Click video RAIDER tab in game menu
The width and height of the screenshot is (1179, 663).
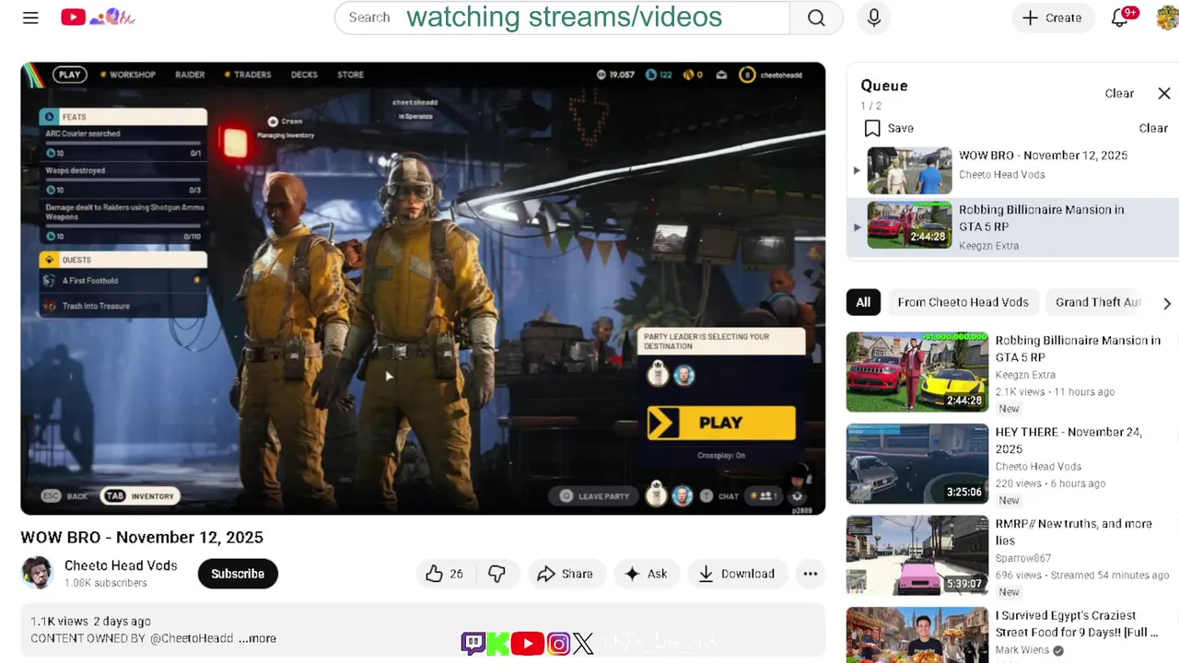[x=190, y=75]
